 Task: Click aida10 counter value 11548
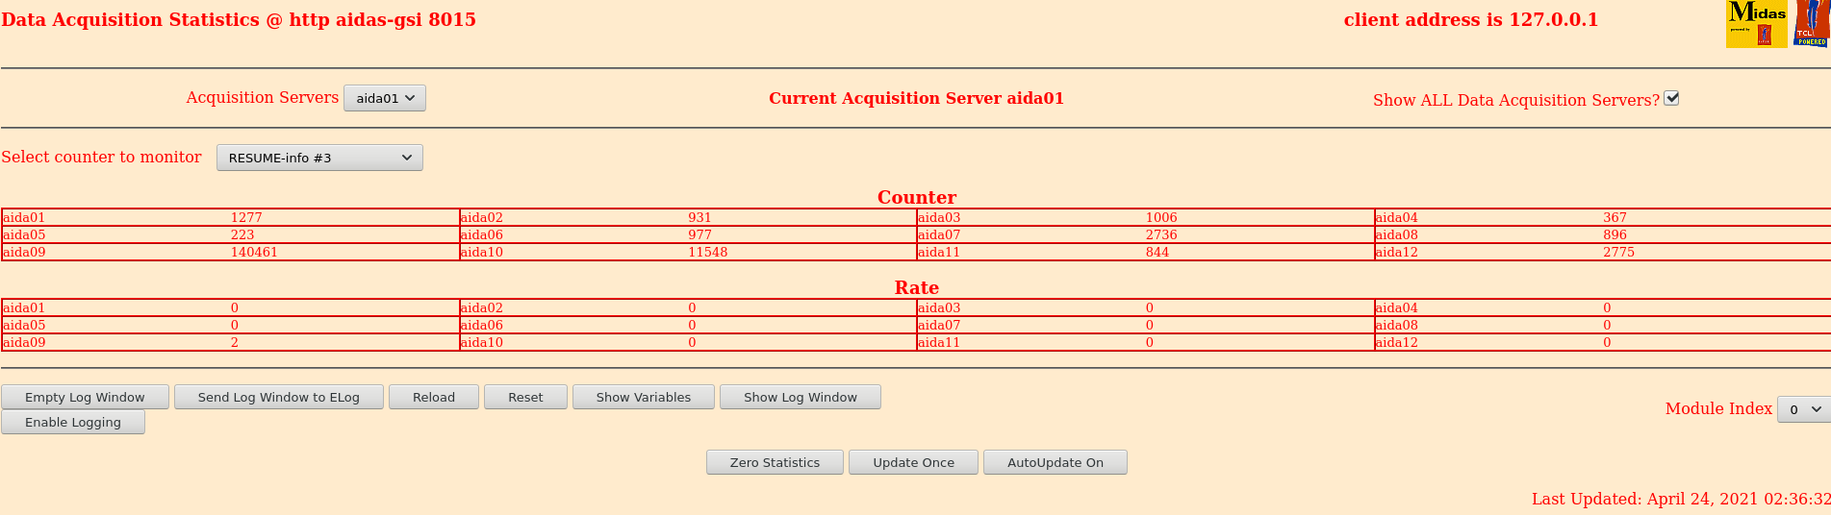[x=707, y=253]
